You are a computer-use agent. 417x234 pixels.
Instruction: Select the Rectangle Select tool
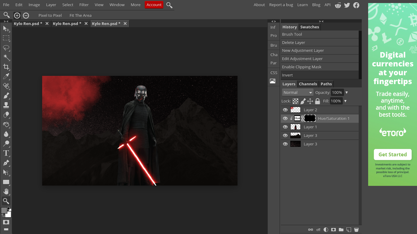click(x=6, y=38)
